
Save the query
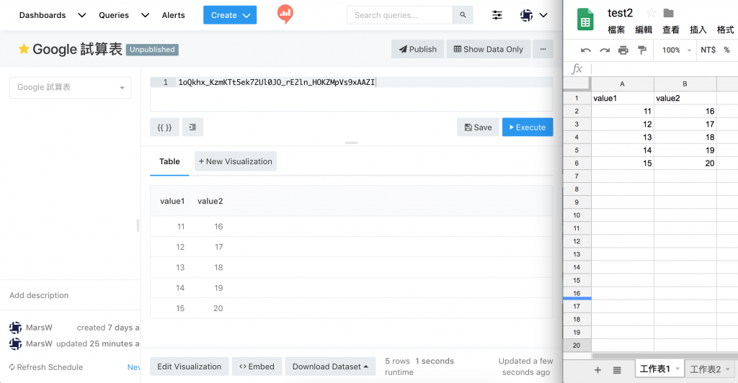478,127
